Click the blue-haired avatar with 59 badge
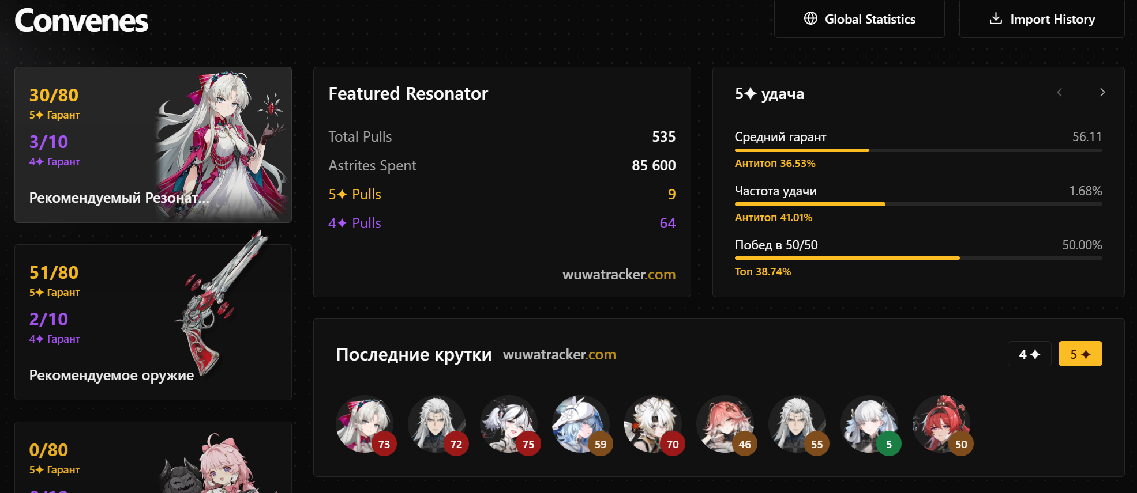This screenshot has height=493, width=1137. [581, 424]
